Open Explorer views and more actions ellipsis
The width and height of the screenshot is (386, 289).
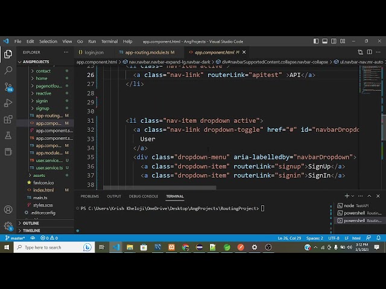(x=66, y=52)
